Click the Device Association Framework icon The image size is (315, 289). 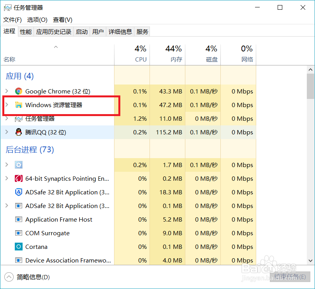point(18,260)
